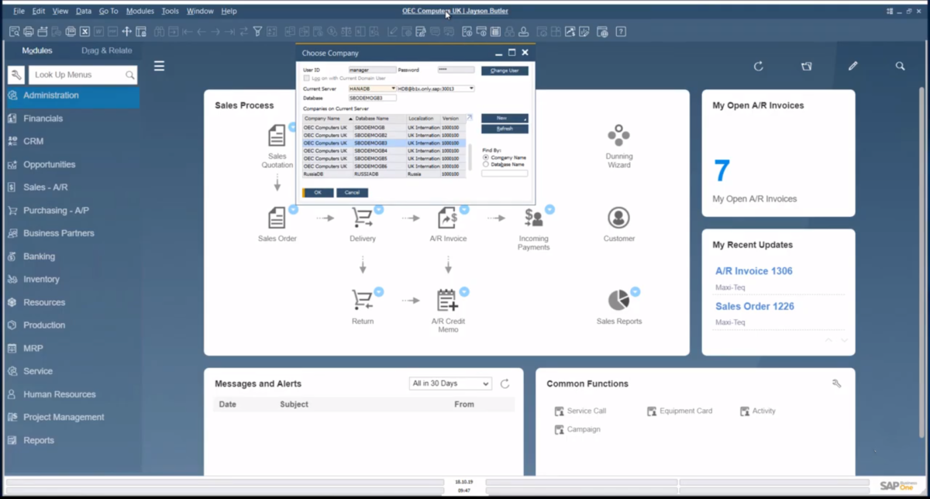Open the Modules menu in menu bar
The height and width of the screenshot is (499, 930).
139,11
